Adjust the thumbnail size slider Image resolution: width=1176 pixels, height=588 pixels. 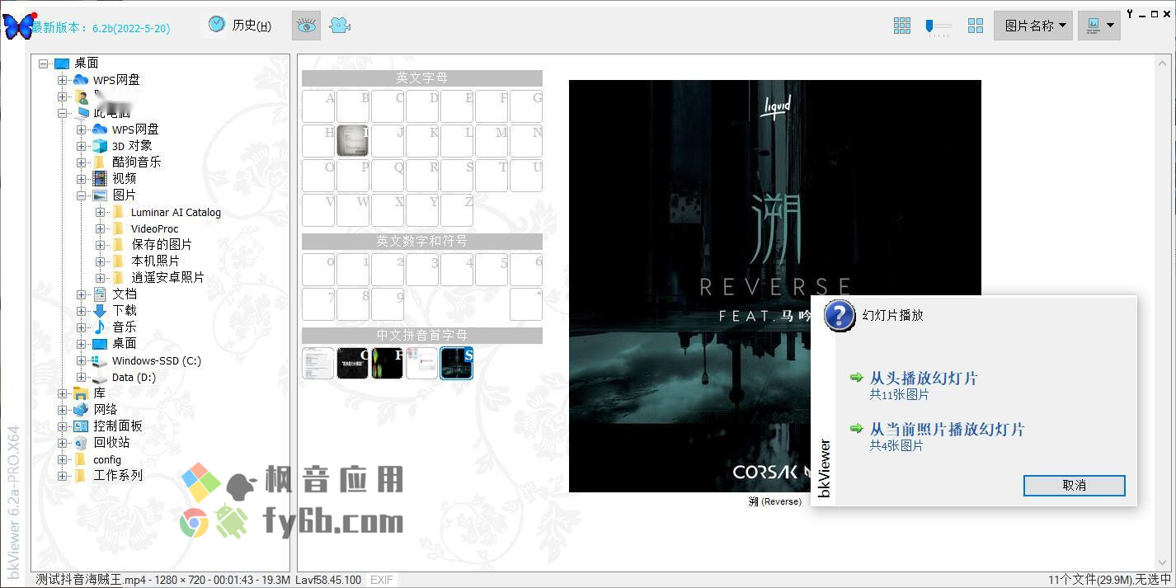[938, 26]
